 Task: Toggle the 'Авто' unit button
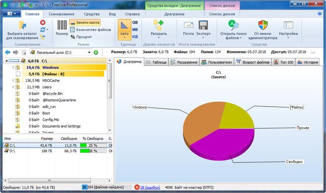tap(124, 30)
